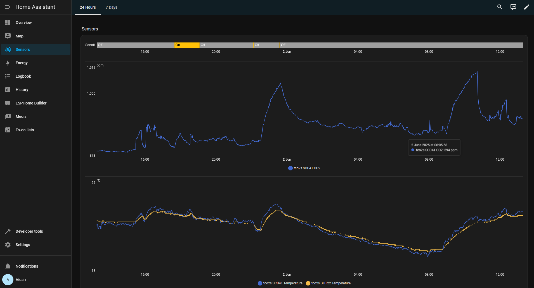
Task: Toggle tco2s DHT22 Temperature legend series
Action: pos(328,283)
